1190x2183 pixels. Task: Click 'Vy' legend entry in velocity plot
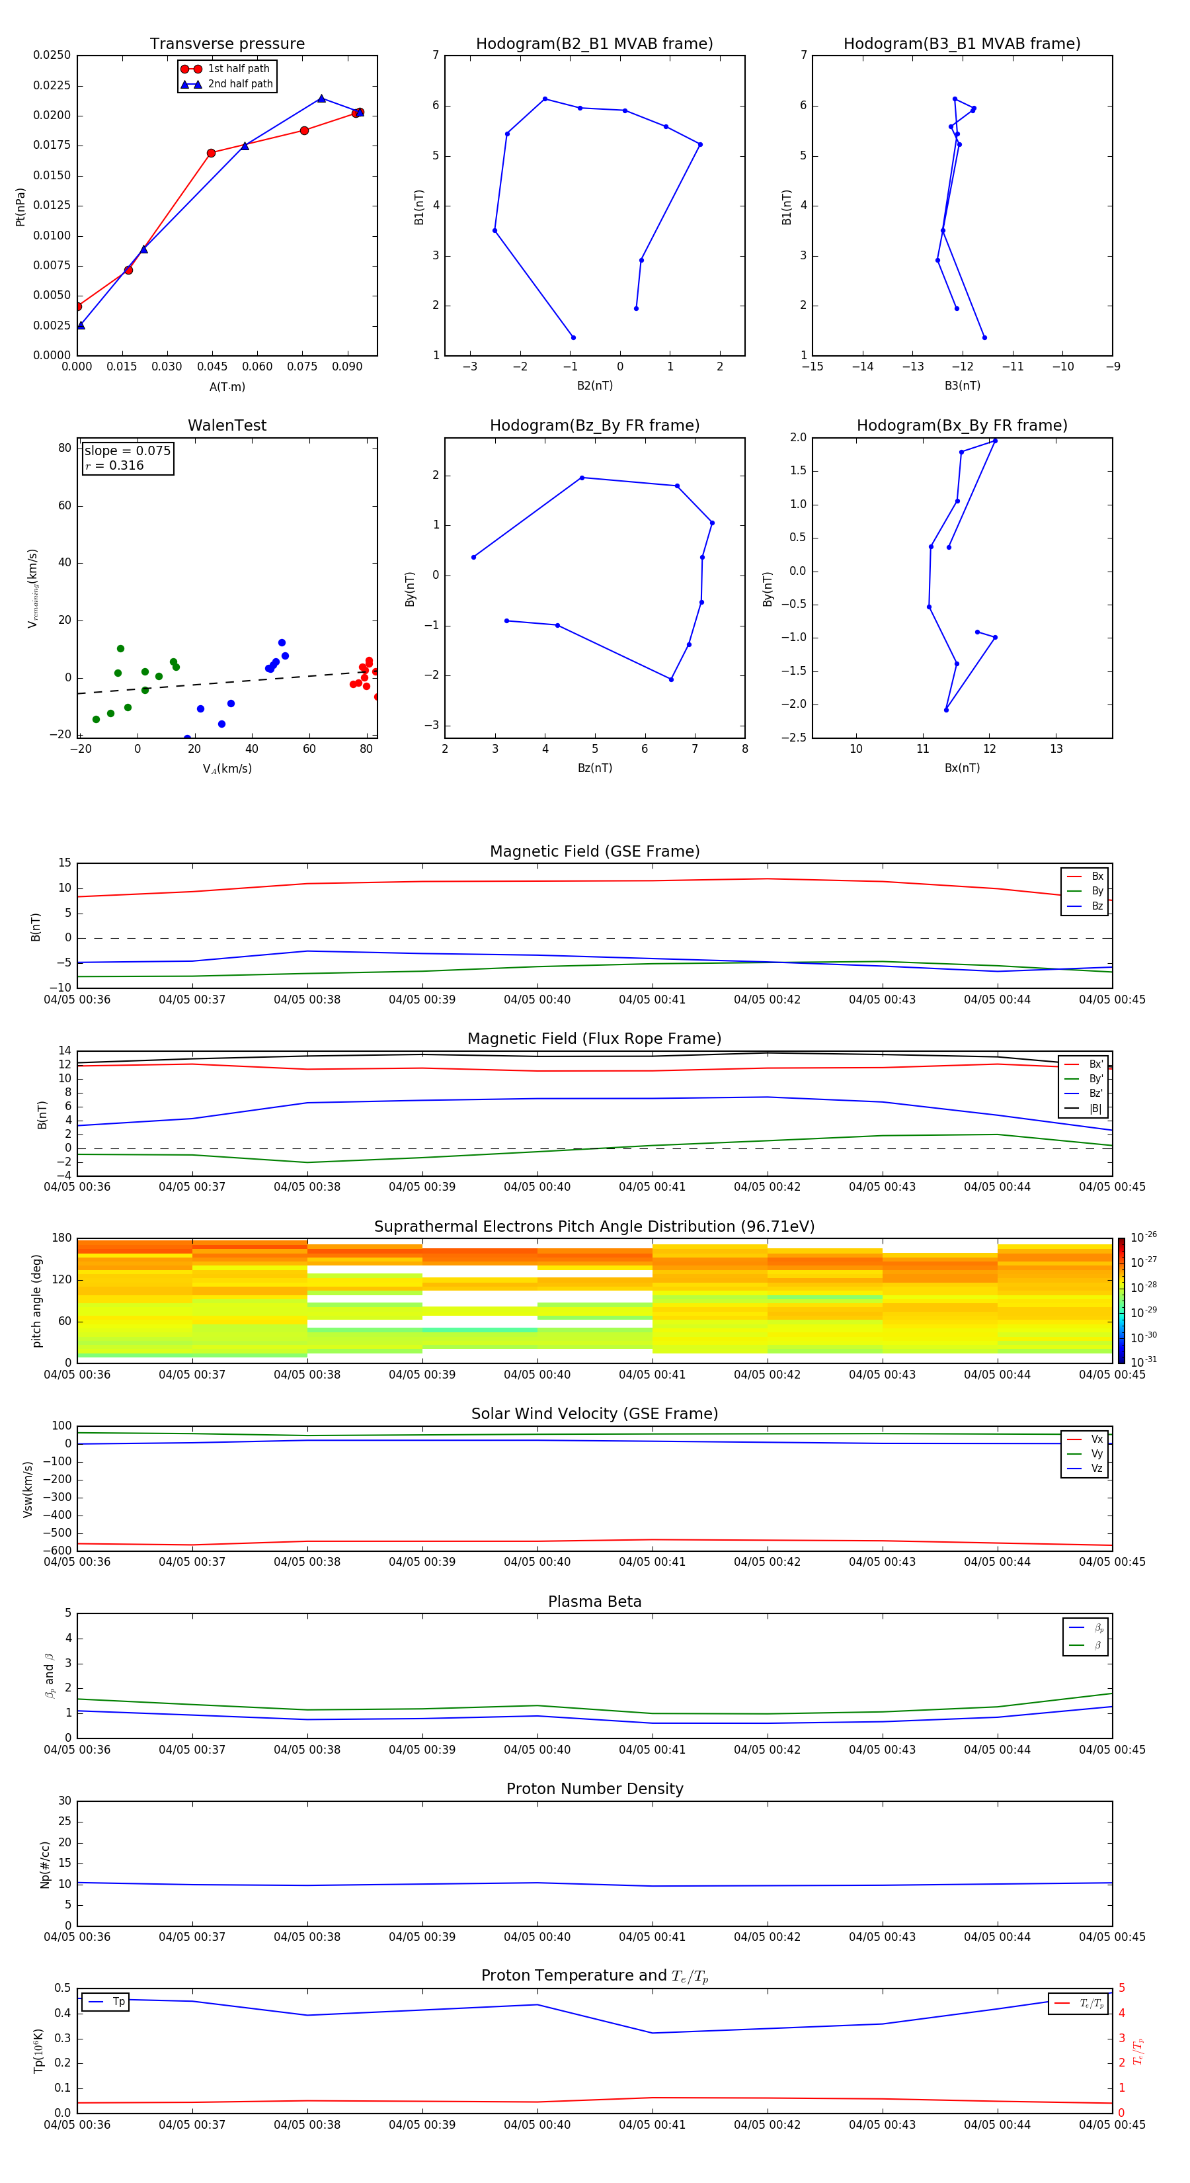click(x=1085, y=1454)
